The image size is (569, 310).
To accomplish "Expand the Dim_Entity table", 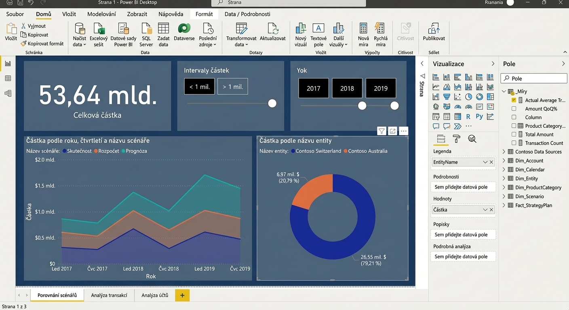I will tap(504, 178).
